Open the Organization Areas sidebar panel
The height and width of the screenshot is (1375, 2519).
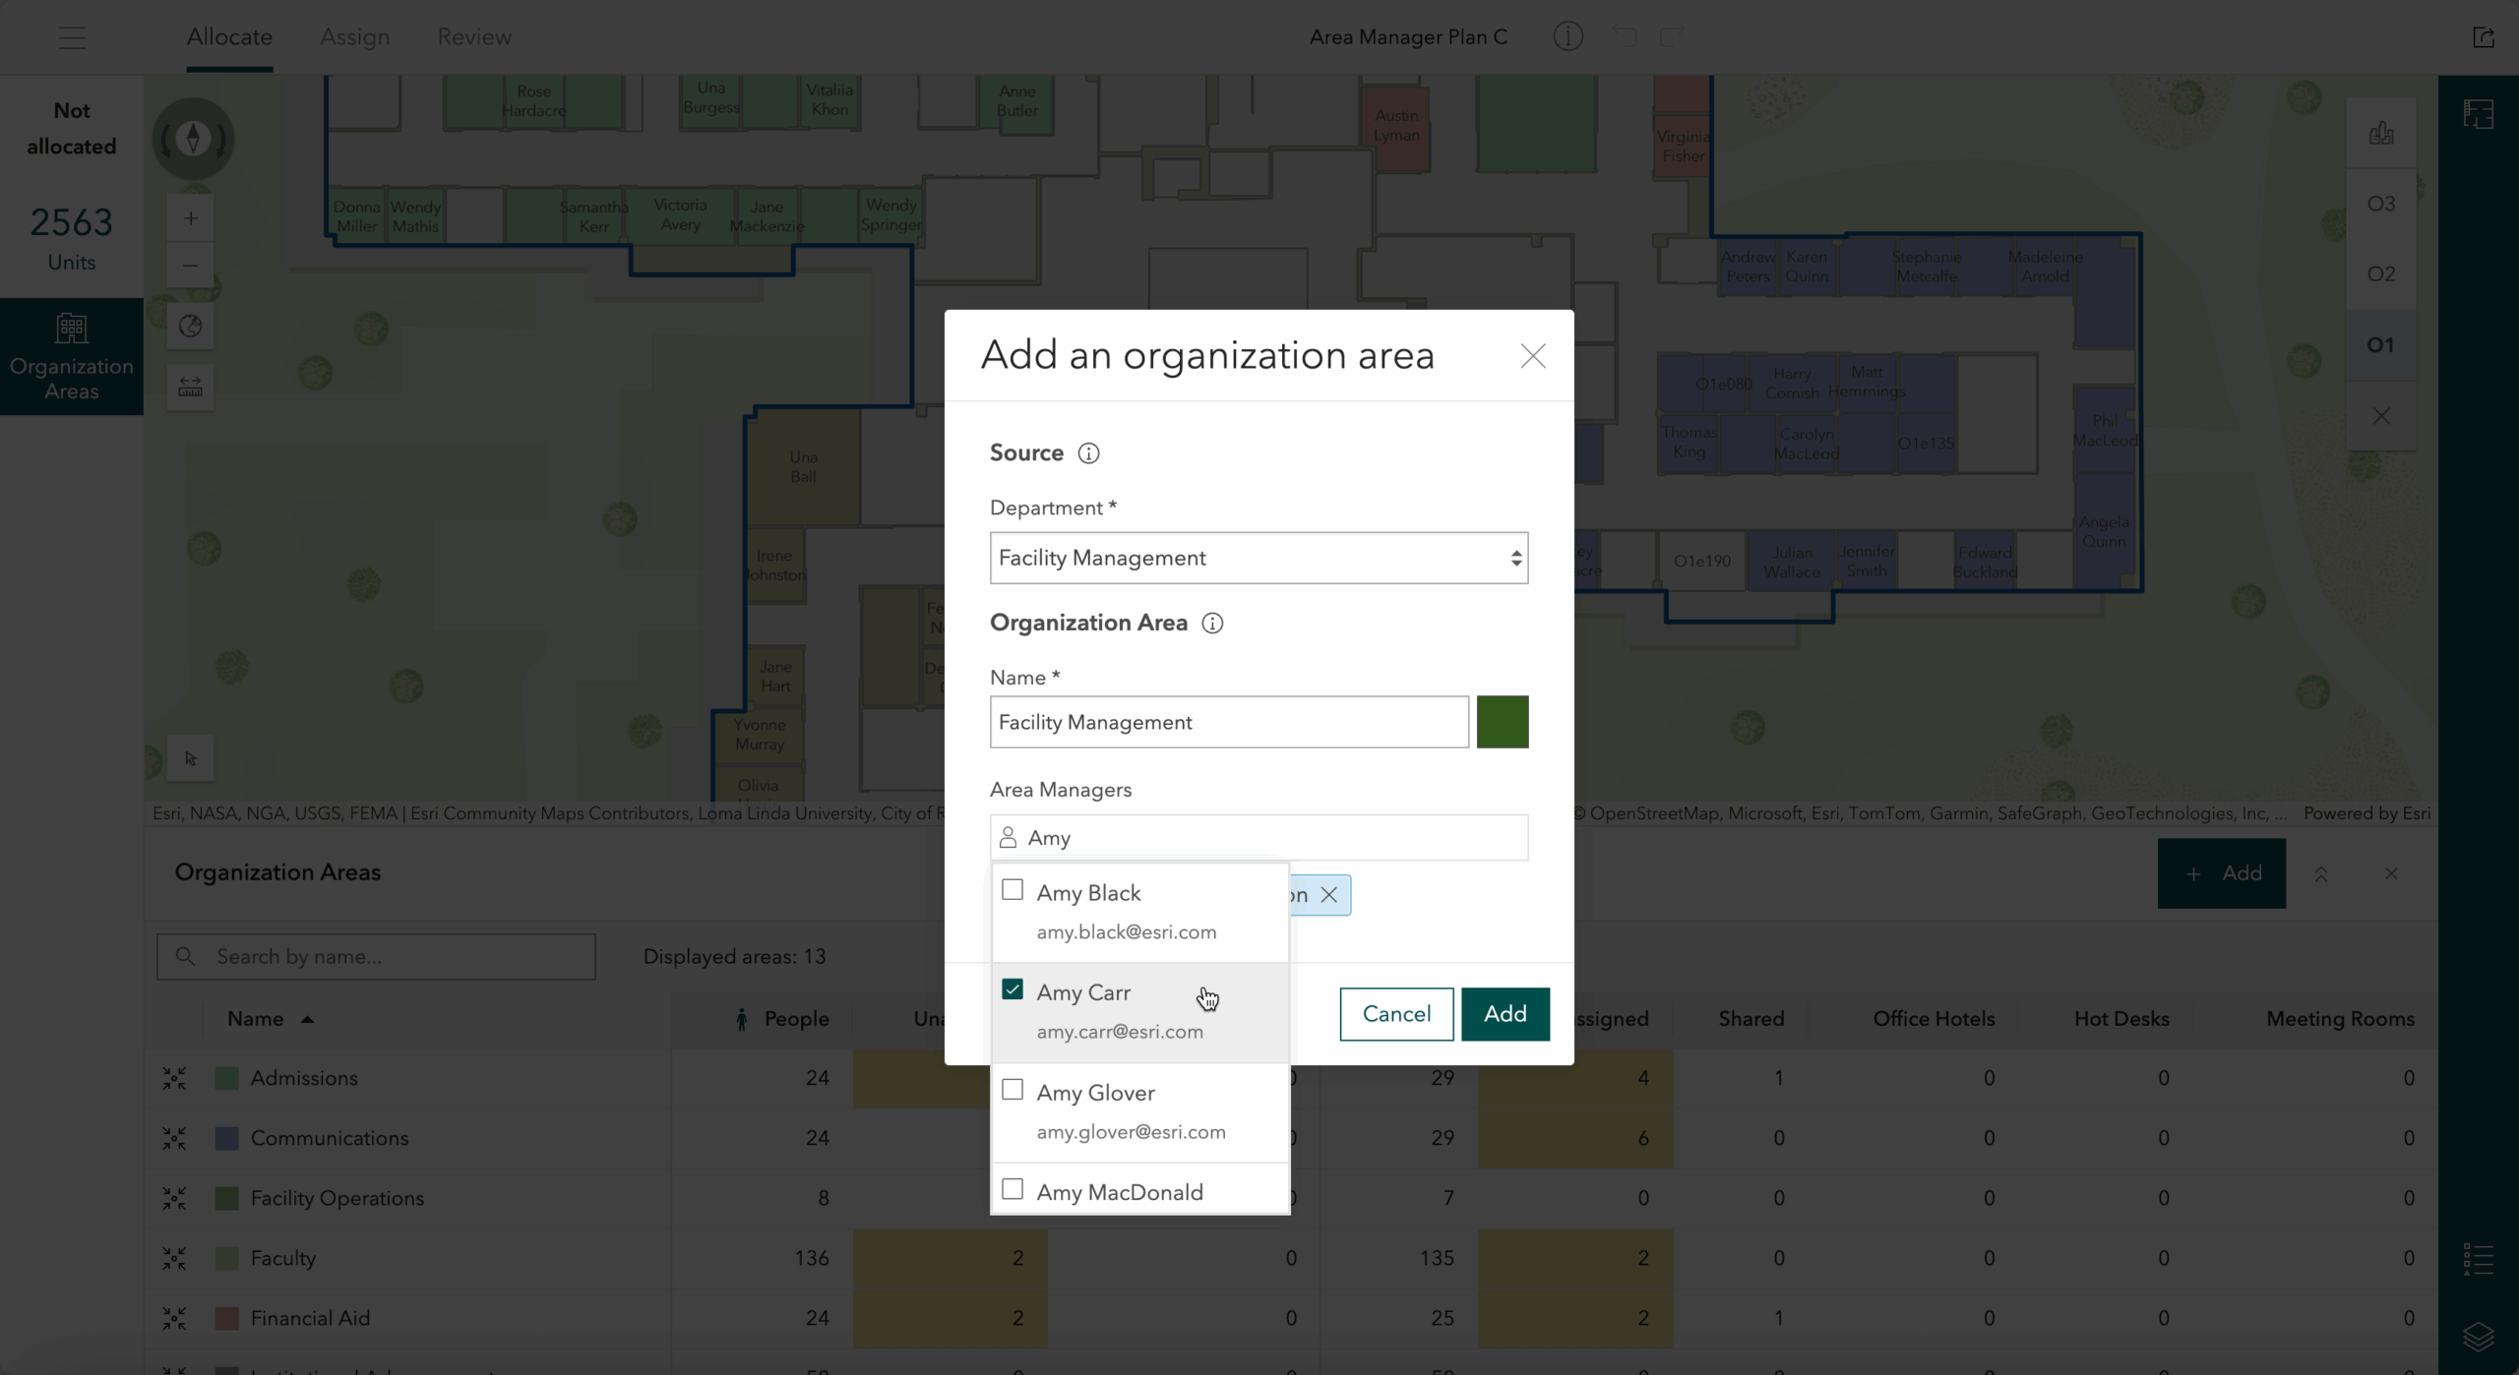tap(72, 356)
